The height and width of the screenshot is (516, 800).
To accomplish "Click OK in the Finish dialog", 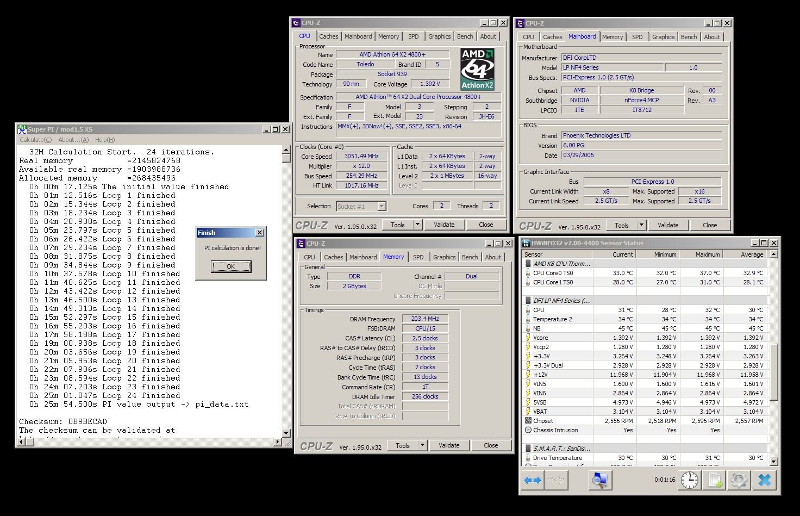I will point(231,266).
